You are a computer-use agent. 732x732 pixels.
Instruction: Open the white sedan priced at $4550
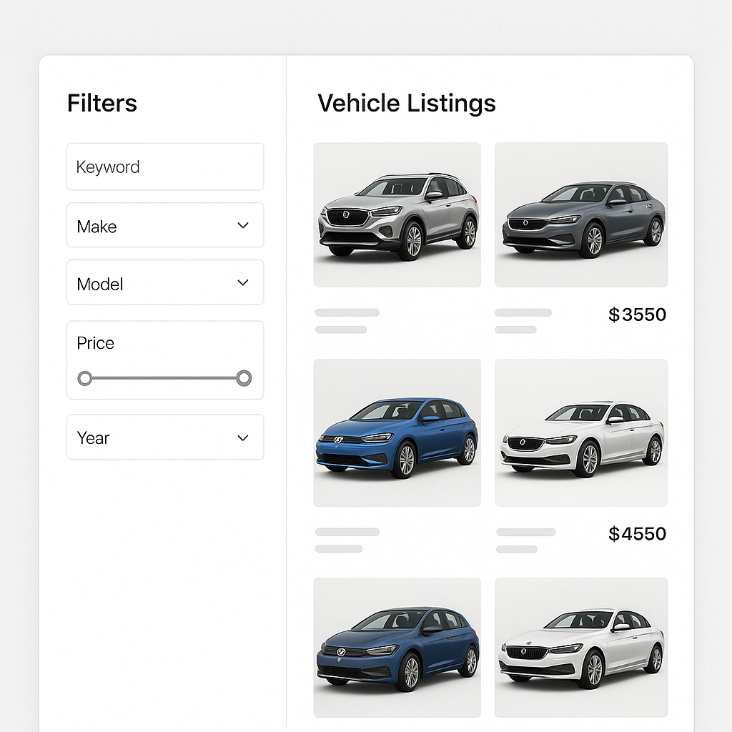tap(581, 432)
